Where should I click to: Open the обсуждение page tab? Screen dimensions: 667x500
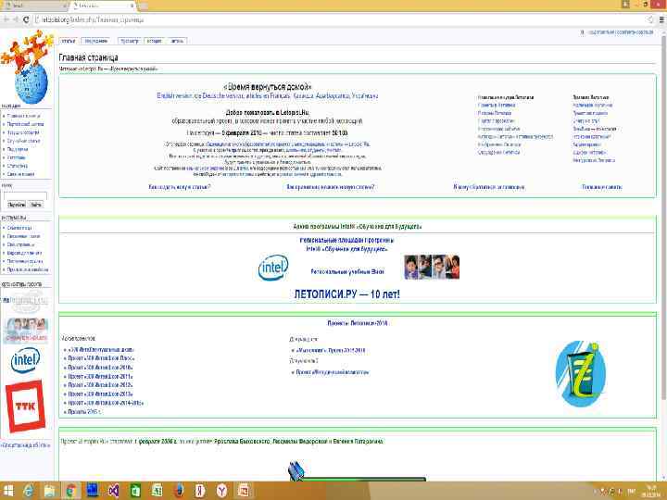coord(95,41)
